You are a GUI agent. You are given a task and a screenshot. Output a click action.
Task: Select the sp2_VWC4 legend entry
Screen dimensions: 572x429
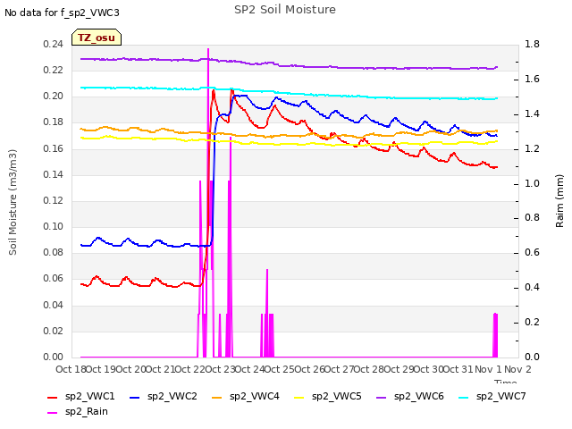[x=246, y=397]
